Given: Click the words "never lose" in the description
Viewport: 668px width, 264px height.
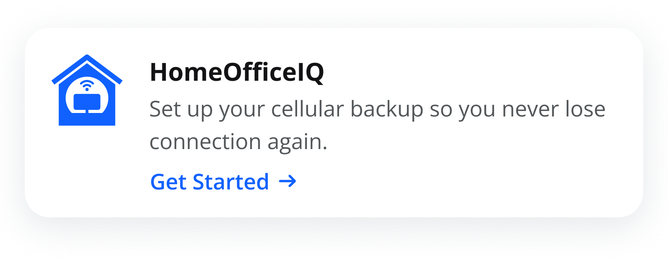Looking at the screenshot, I should pos(553,109).
